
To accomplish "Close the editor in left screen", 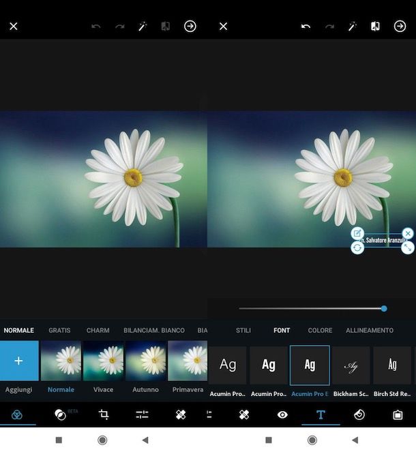I will coord(14,26).
